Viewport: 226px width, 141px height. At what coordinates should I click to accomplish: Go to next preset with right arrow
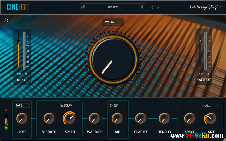158,8
